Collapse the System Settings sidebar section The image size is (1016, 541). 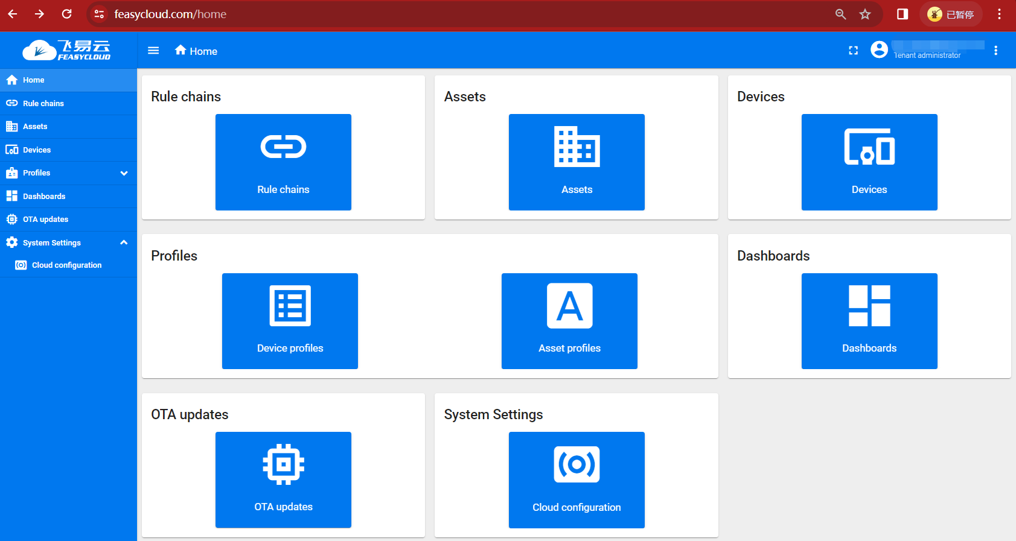[x=124, y=242]
